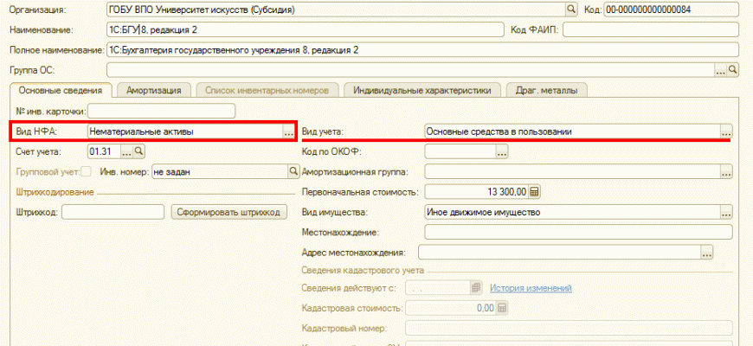Click the magnifier icon in Организация field

tap(571, 9)
